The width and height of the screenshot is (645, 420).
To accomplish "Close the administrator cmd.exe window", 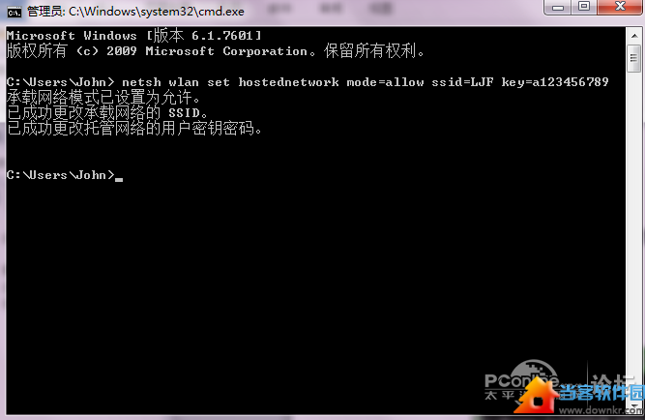I will point(620,7).
